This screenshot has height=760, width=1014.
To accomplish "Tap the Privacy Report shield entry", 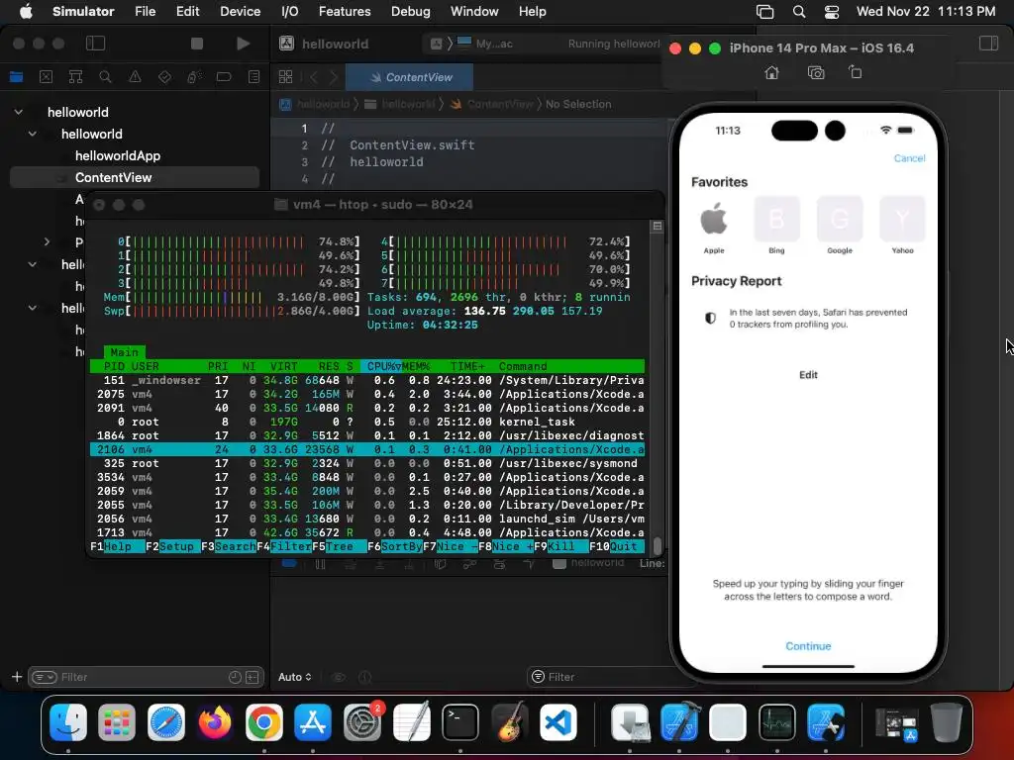I will coord(808,318).
